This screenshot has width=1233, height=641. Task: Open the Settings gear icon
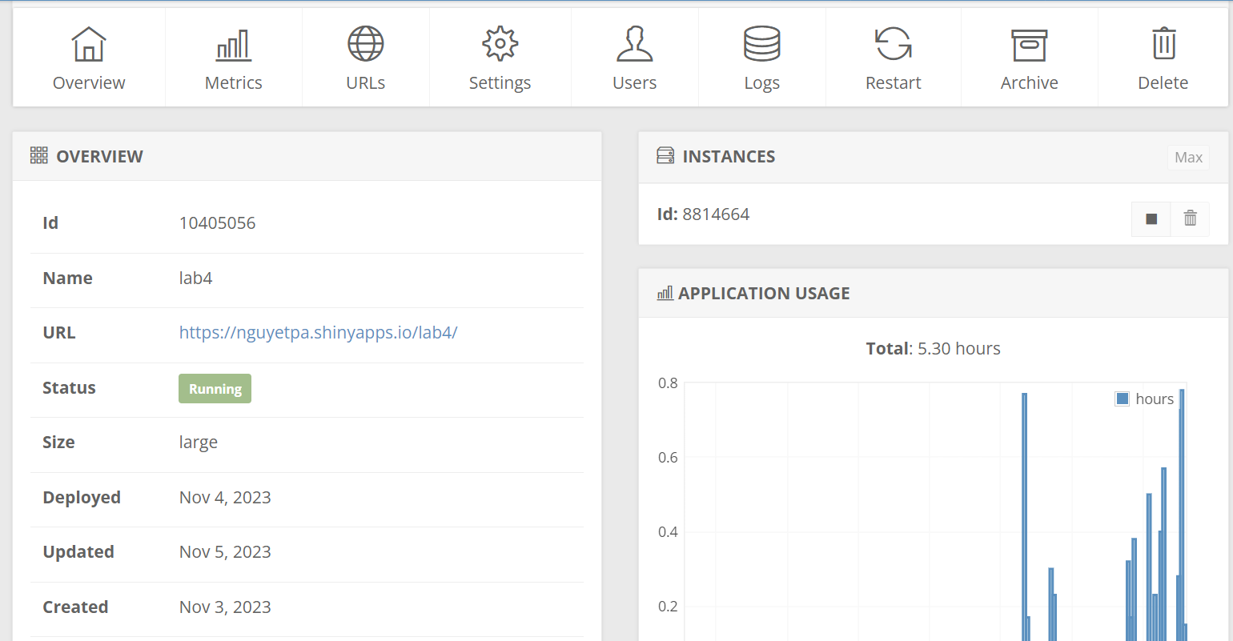[x=500, y=43]
